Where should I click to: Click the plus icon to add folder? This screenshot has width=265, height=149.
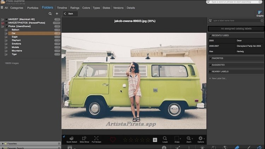pos(57,14)
